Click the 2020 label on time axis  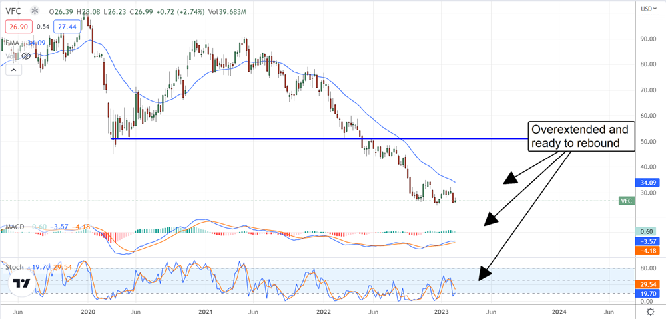(x=87, y=312)
